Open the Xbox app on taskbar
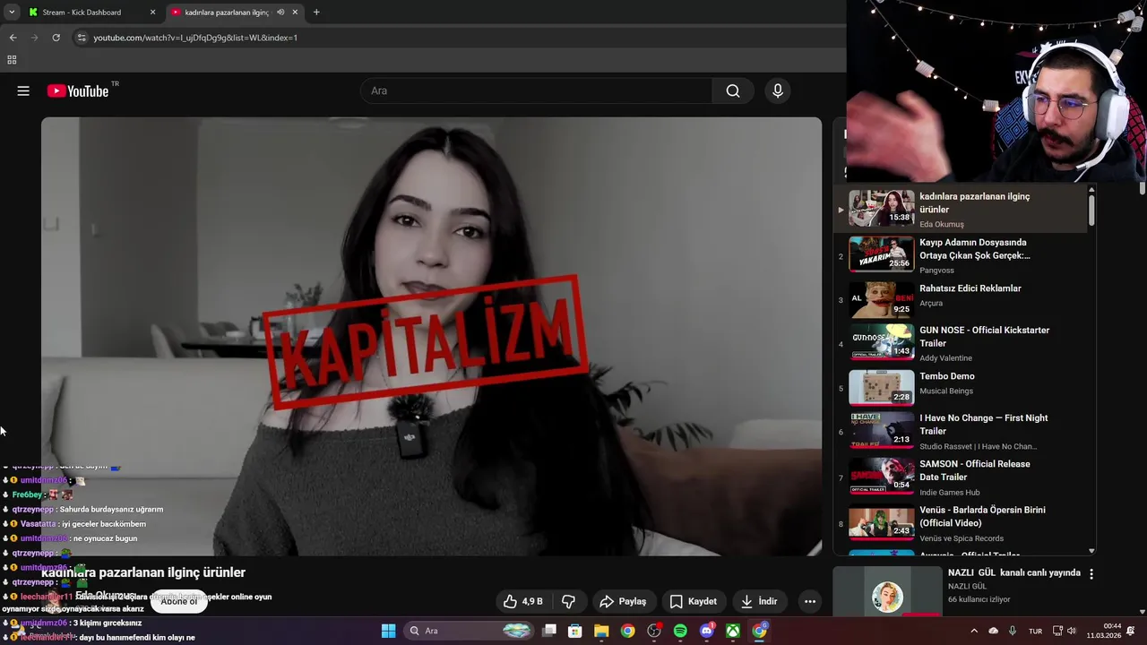The width and height of the screenshot is (1147, 645). pyautogui.click(x=733, y=631)
